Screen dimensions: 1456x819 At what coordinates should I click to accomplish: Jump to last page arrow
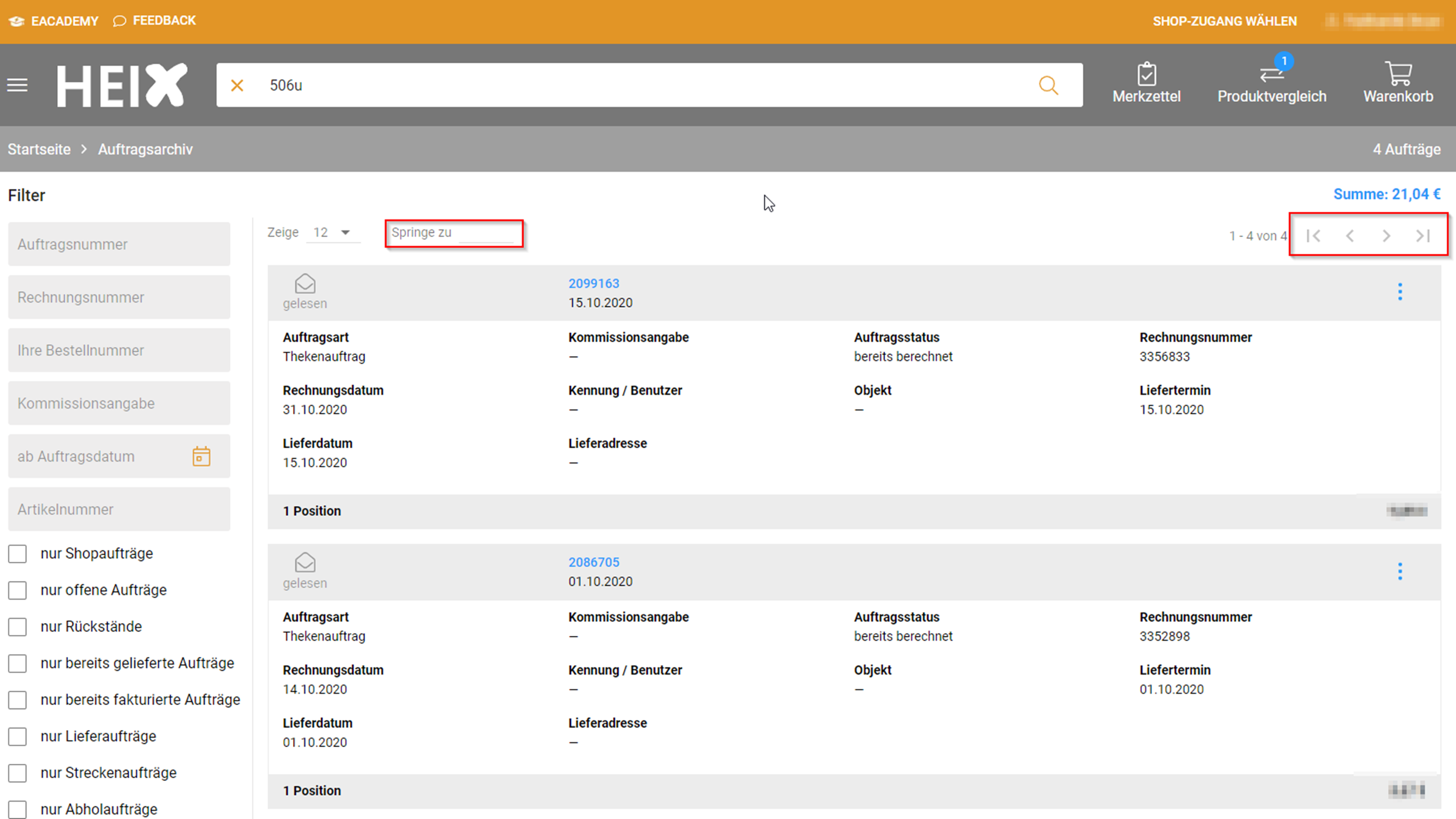point(1423,235)
